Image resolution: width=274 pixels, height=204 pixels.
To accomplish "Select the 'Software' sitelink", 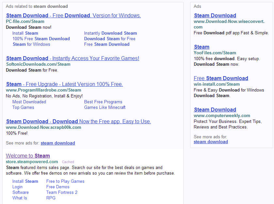I will pyautogui.click(x=21, y=192).
